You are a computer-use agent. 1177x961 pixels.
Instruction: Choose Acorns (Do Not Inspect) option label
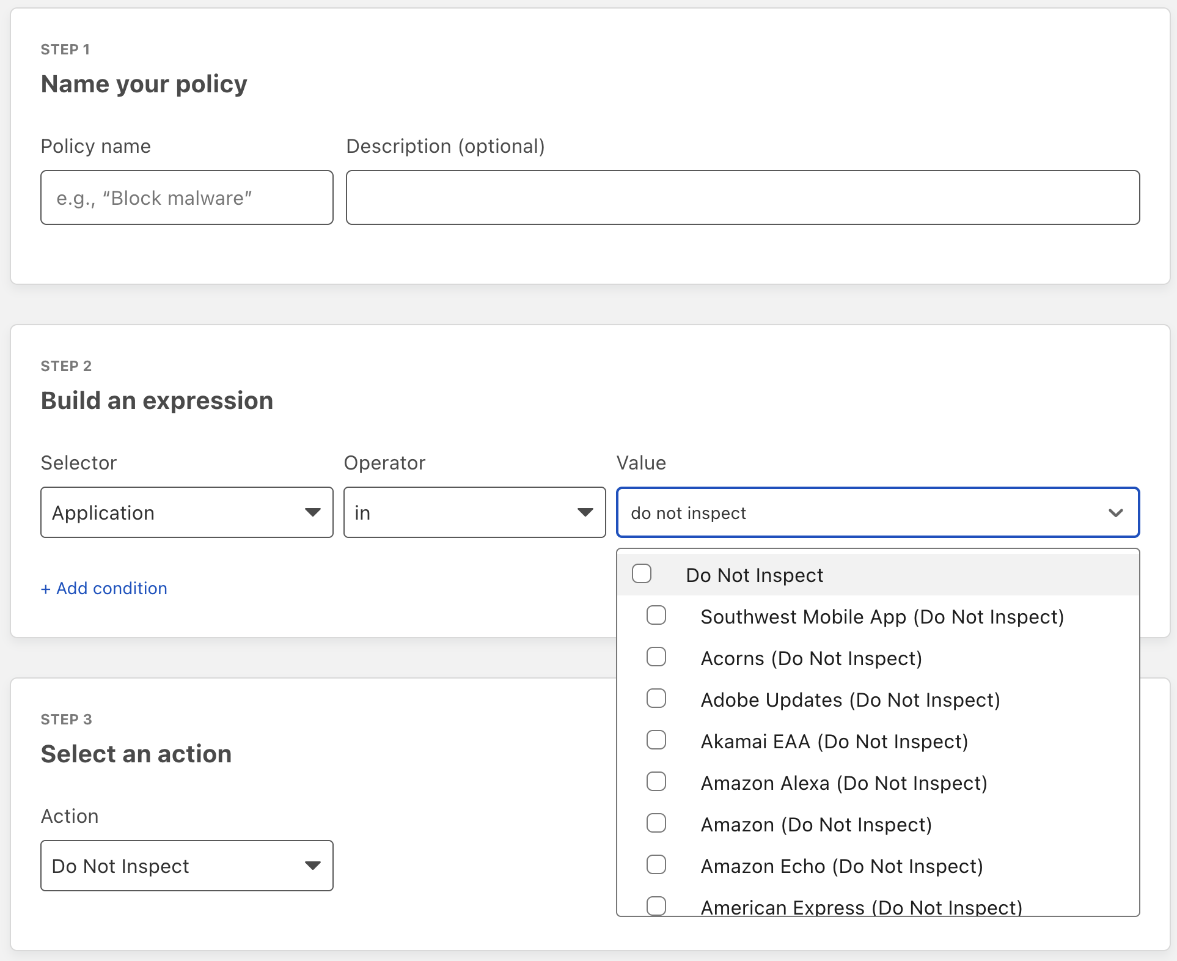pos(812,658)
